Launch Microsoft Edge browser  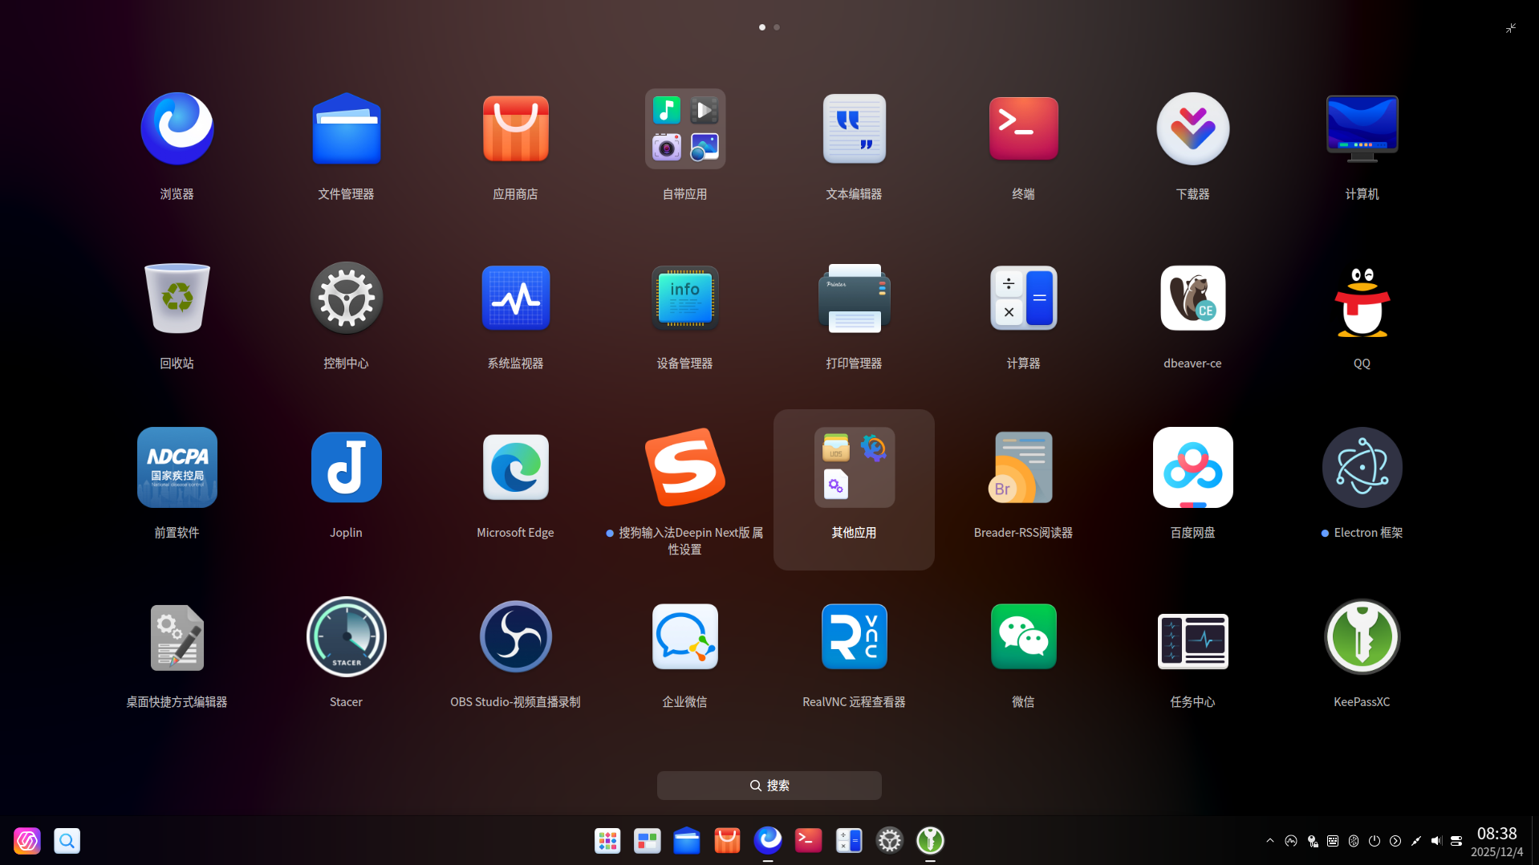click(515, 468)
